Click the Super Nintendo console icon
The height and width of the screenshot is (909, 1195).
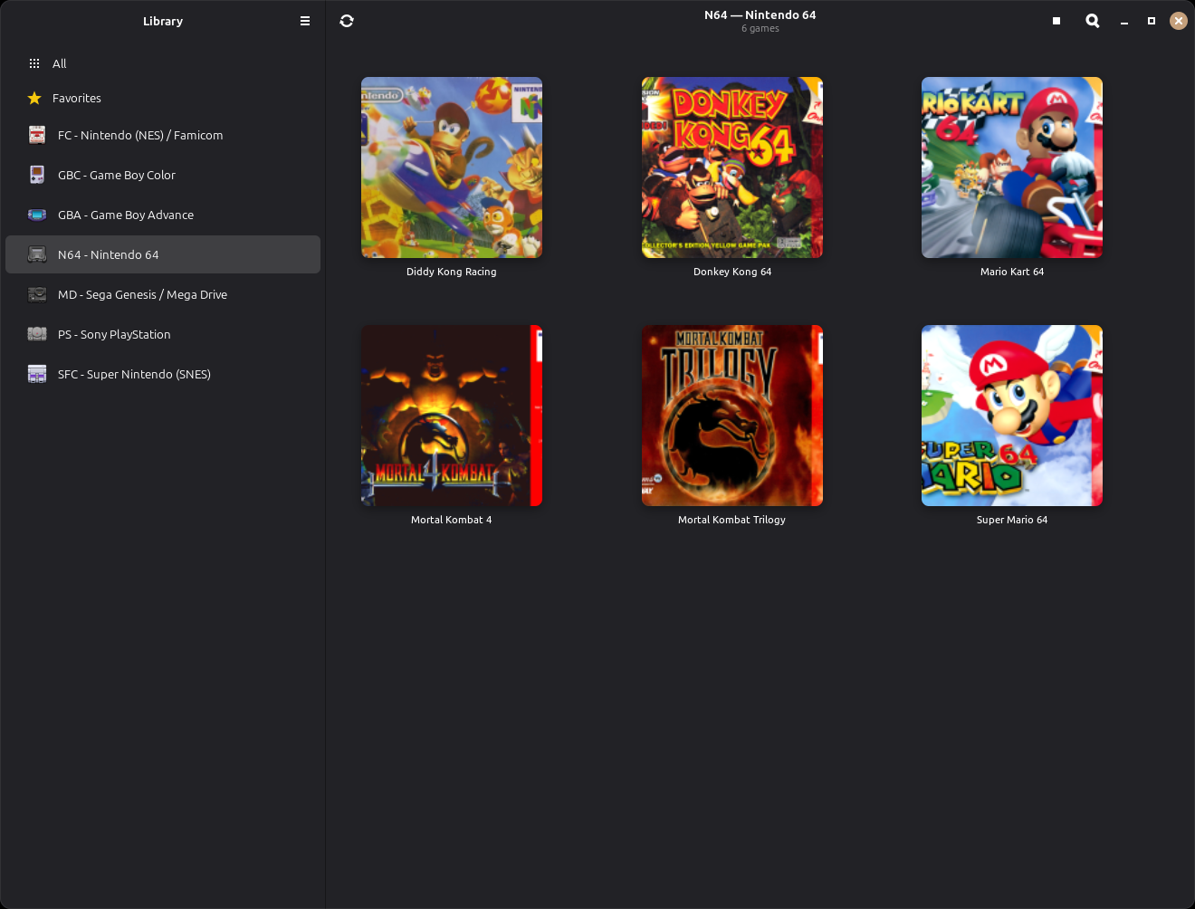[x=37, y=374]
